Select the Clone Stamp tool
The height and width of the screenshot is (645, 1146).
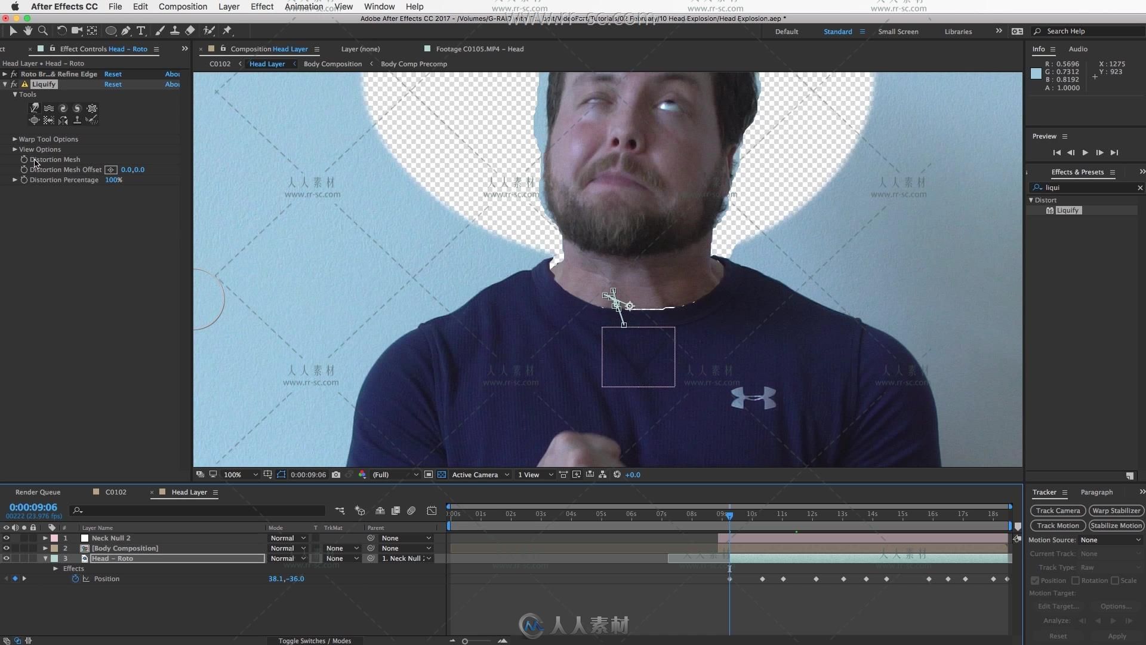point(175,30)
